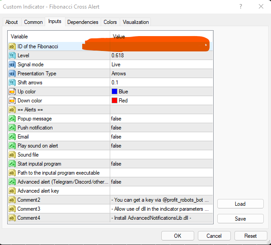Click the double-type icon beside Shift arrows
271x245 pixels.
[x=12, y=83]
